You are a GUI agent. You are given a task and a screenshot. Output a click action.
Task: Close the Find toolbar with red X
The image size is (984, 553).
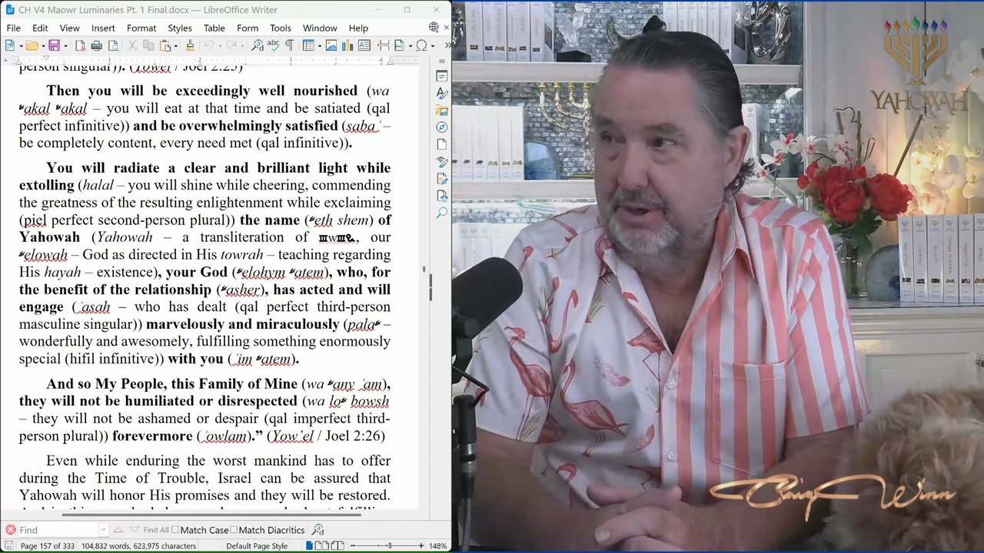[x=10, y=530]
